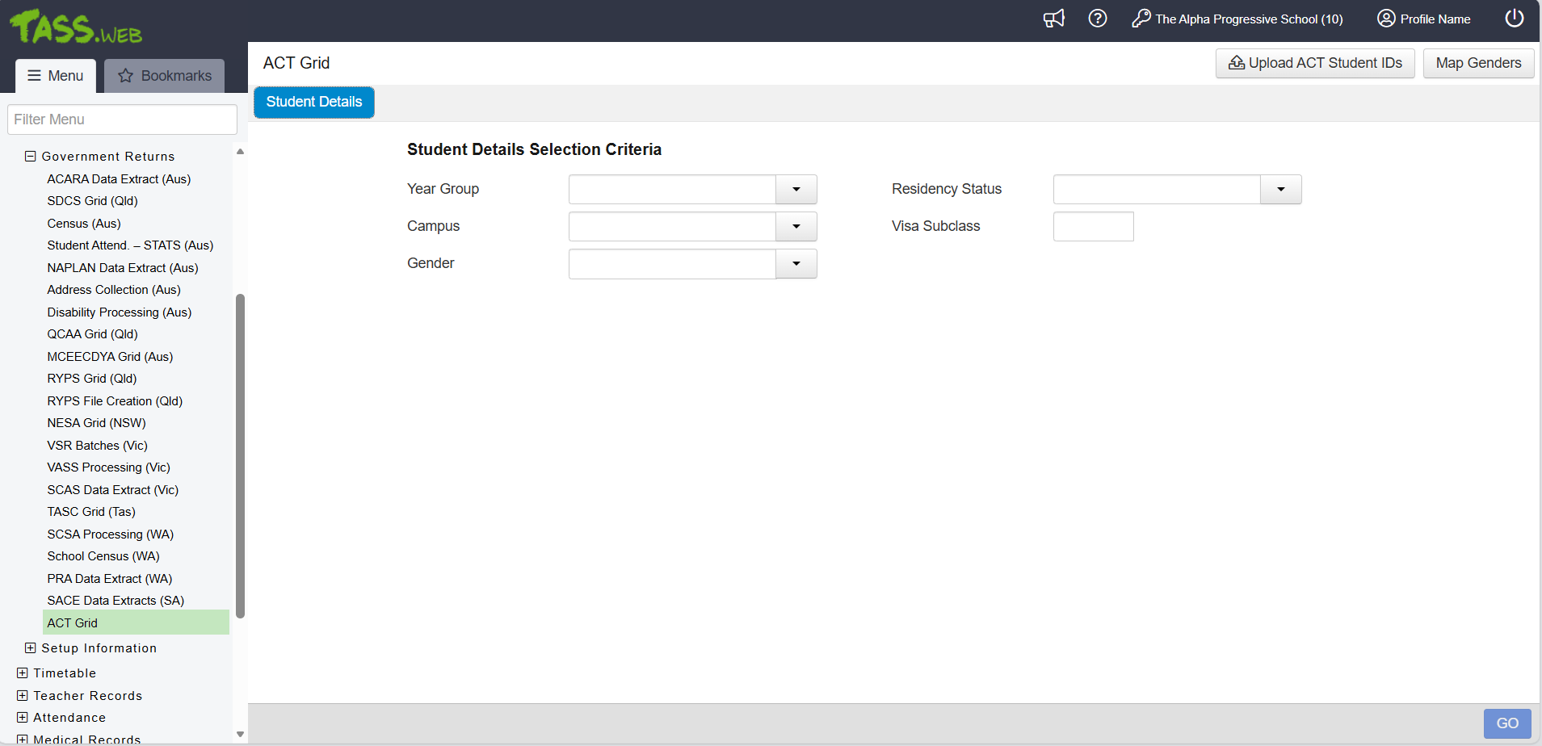Click the Profile Name user icon
This screenshot has height=746, width=1542.
coord(1386,19)
